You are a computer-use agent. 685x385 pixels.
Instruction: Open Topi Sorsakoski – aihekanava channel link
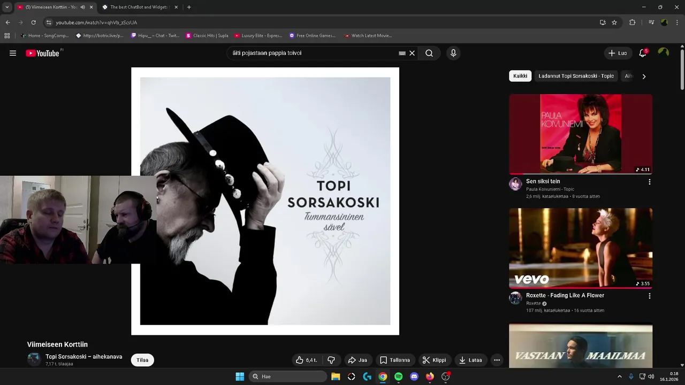[x=83, y=357]
